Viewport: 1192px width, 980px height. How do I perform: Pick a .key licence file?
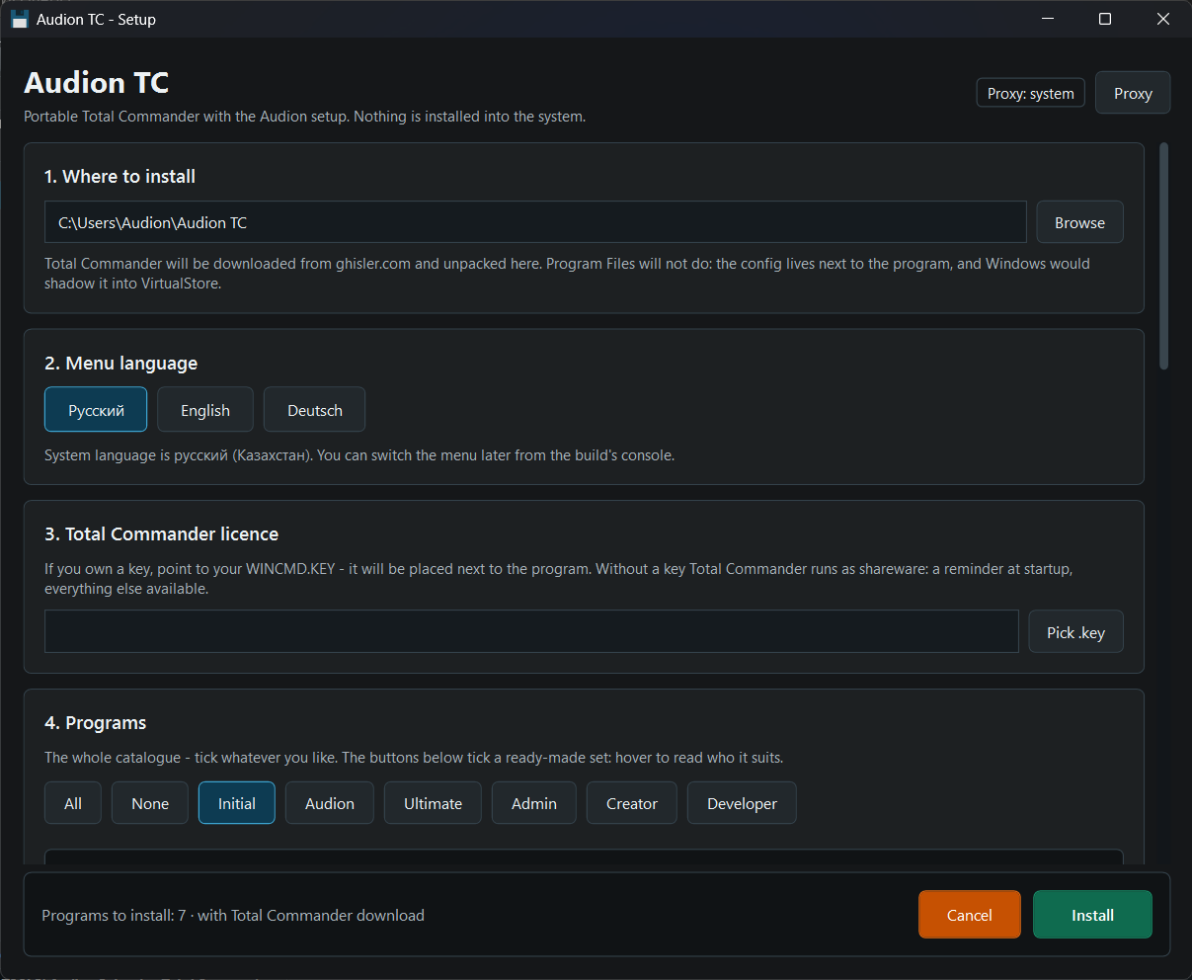click(1075, 631)
